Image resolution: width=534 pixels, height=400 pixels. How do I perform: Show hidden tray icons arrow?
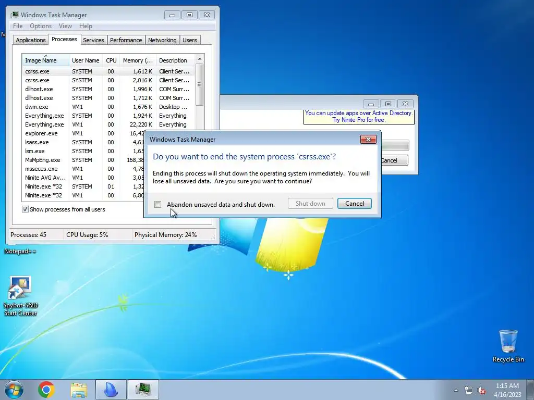click(x=456, y=390)
